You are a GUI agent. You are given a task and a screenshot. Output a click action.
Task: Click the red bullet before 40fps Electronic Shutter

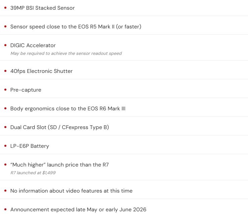point(5,71)
